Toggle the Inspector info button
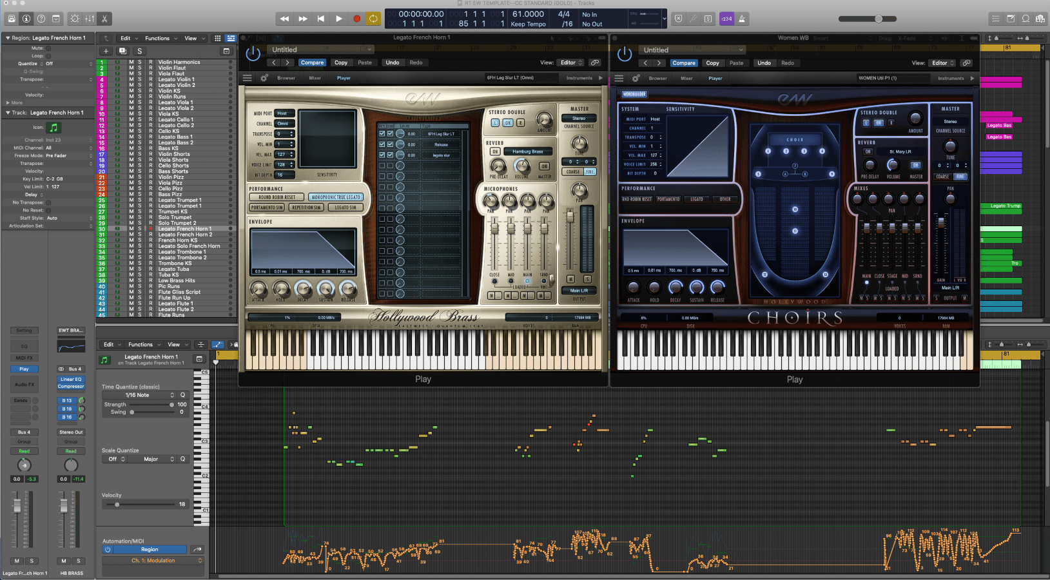The width and height of the screenshot is (1050, 580). (26, 19)
